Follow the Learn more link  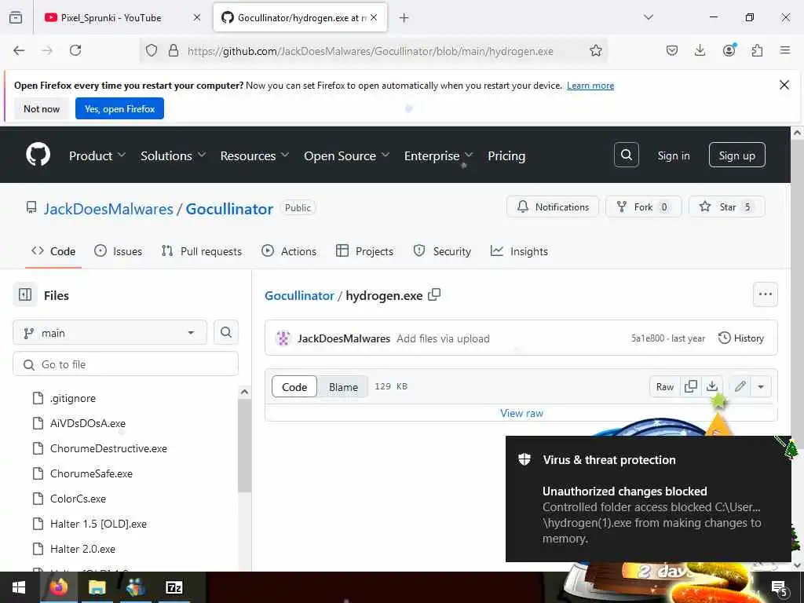590,86
